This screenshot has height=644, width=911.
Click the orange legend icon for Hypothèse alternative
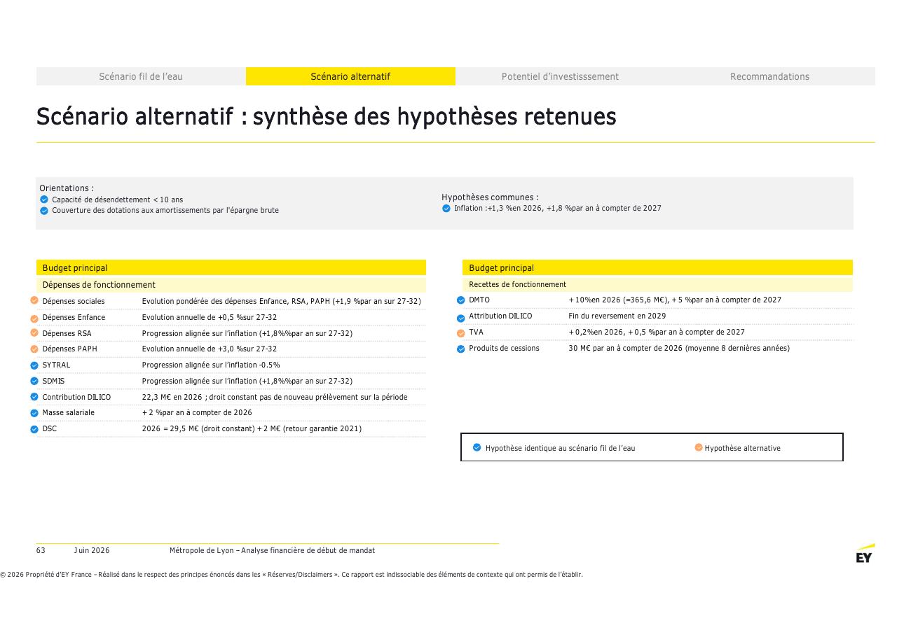699,447
